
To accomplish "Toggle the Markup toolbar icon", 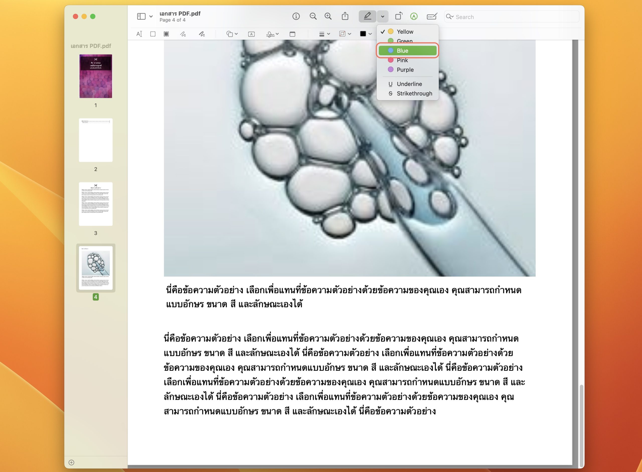I will [x=414, y=16].
